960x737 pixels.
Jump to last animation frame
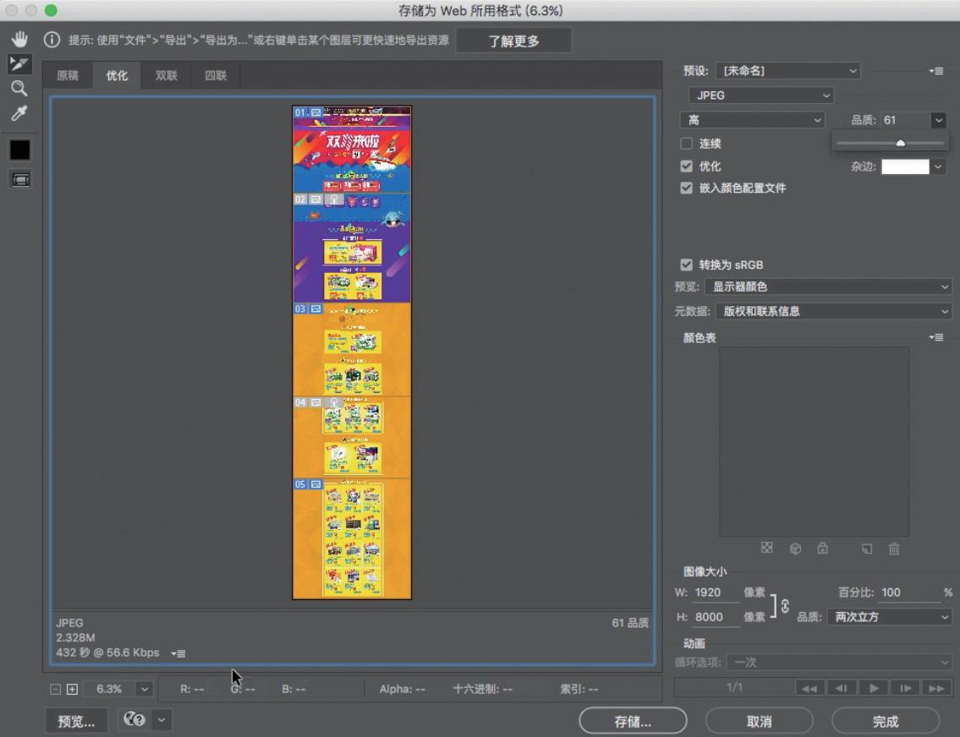(x=936, y=689)
